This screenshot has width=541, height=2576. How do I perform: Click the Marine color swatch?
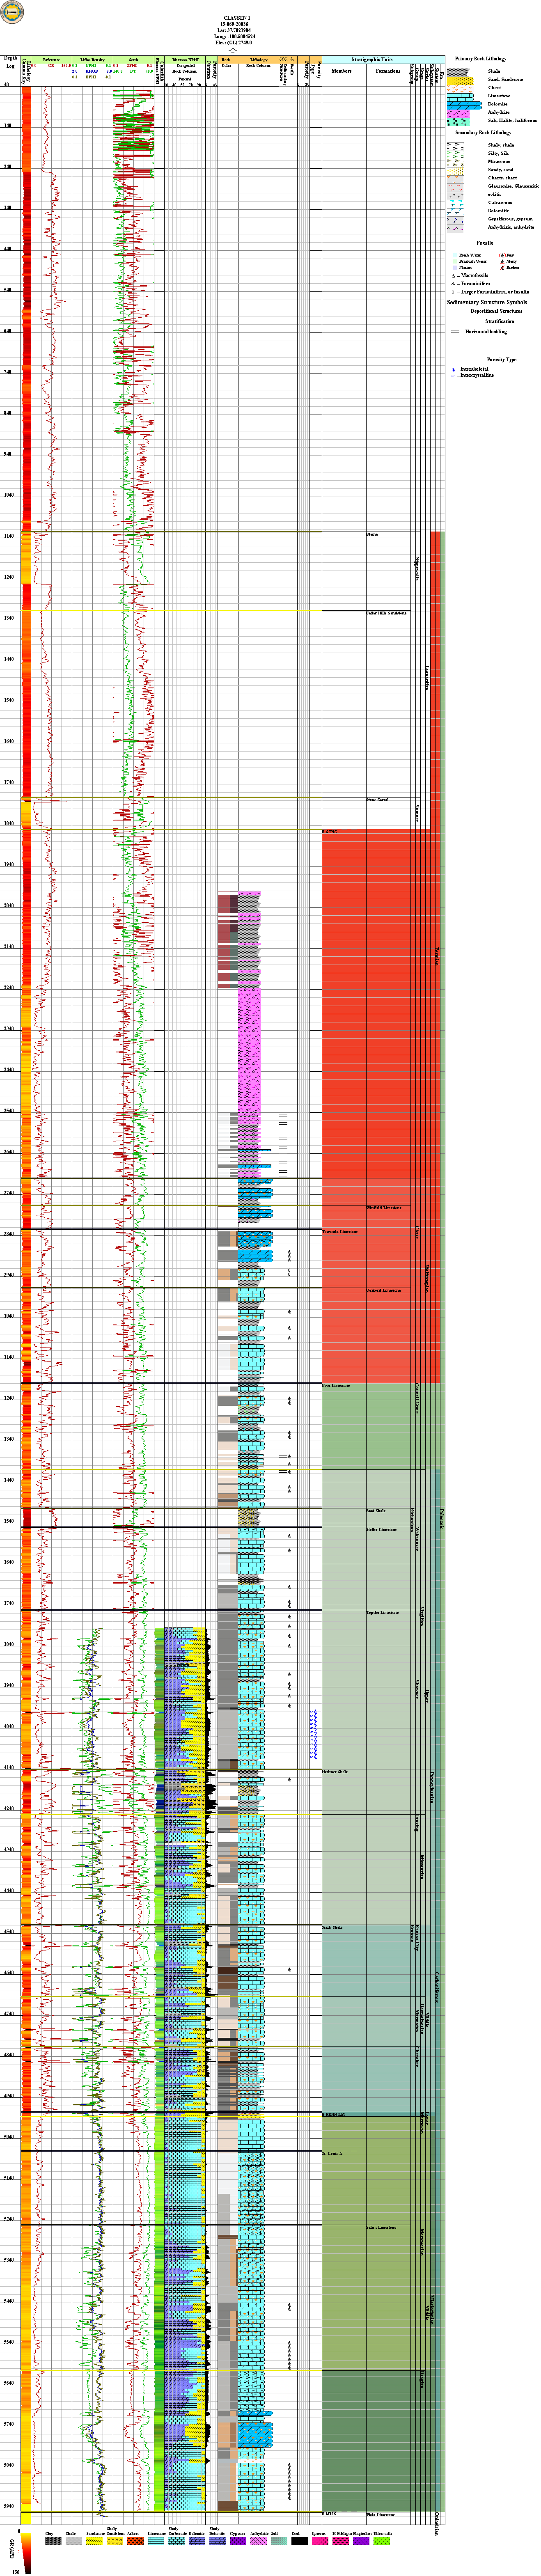pos(455,267)
